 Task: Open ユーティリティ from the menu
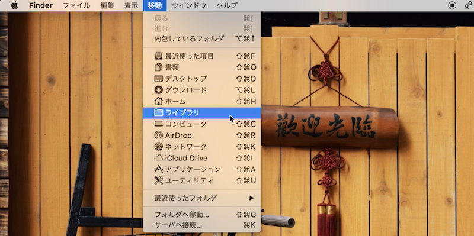(x=202, y=181)
